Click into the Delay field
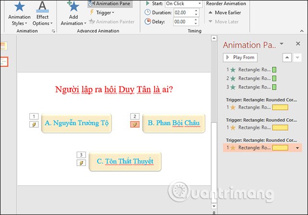The width and height of the screenshot is (308, 215). (x=183, y=22)
